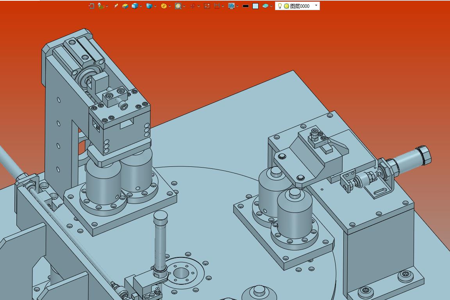Click the magnifier zoom icon
This screenshot has height=300, width=450.
[x=178, y=6]
